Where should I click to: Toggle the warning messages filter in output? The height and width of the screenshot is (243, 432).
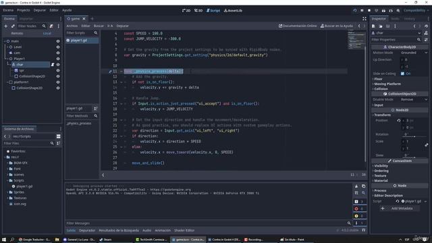pyautogui.click(x=359, y=216)
